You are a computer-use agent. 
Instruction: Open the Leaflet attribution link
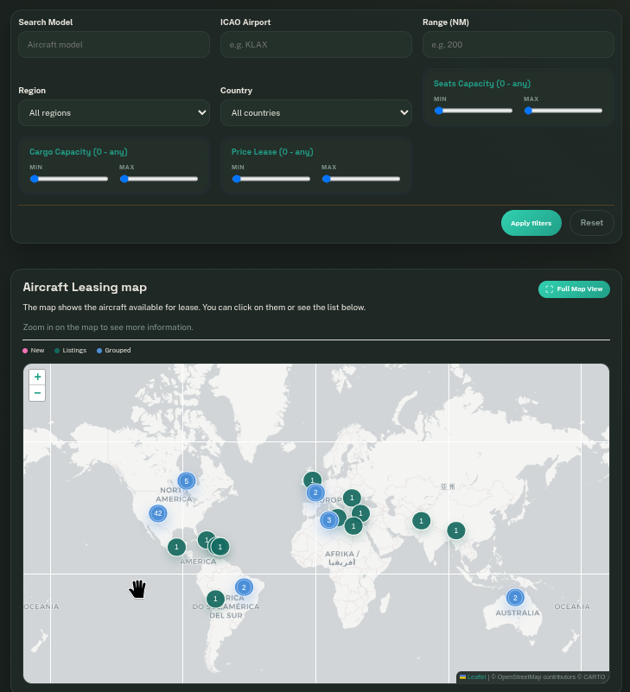click(476, 677)
